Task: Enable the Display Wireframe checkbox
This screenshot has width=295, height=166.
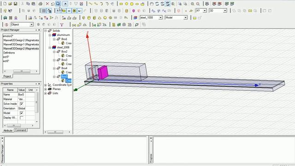Action: pos(22,118)
